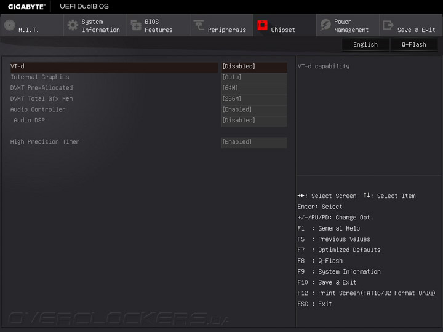Click the Power Management lightning icon
Screen dimensions: 443x332
pos(325,25)
